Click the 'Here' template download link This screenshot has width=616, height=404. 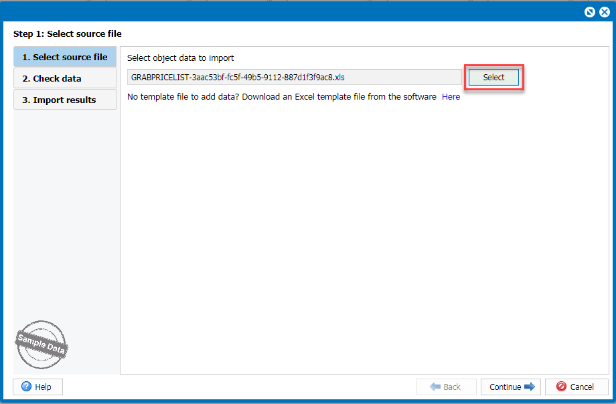point(451,97)
